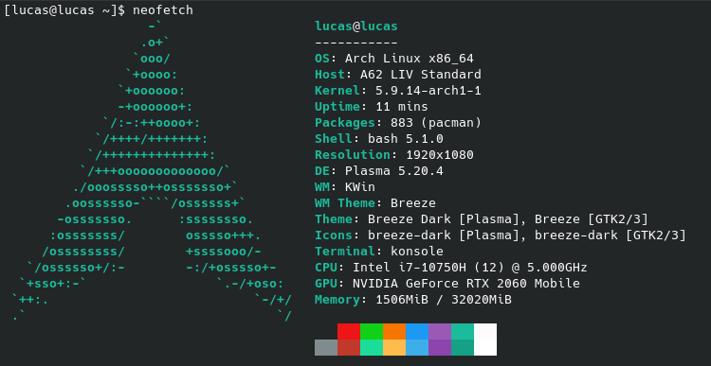Click the dark teal color block
711x366 pixels.
(463, 347)
